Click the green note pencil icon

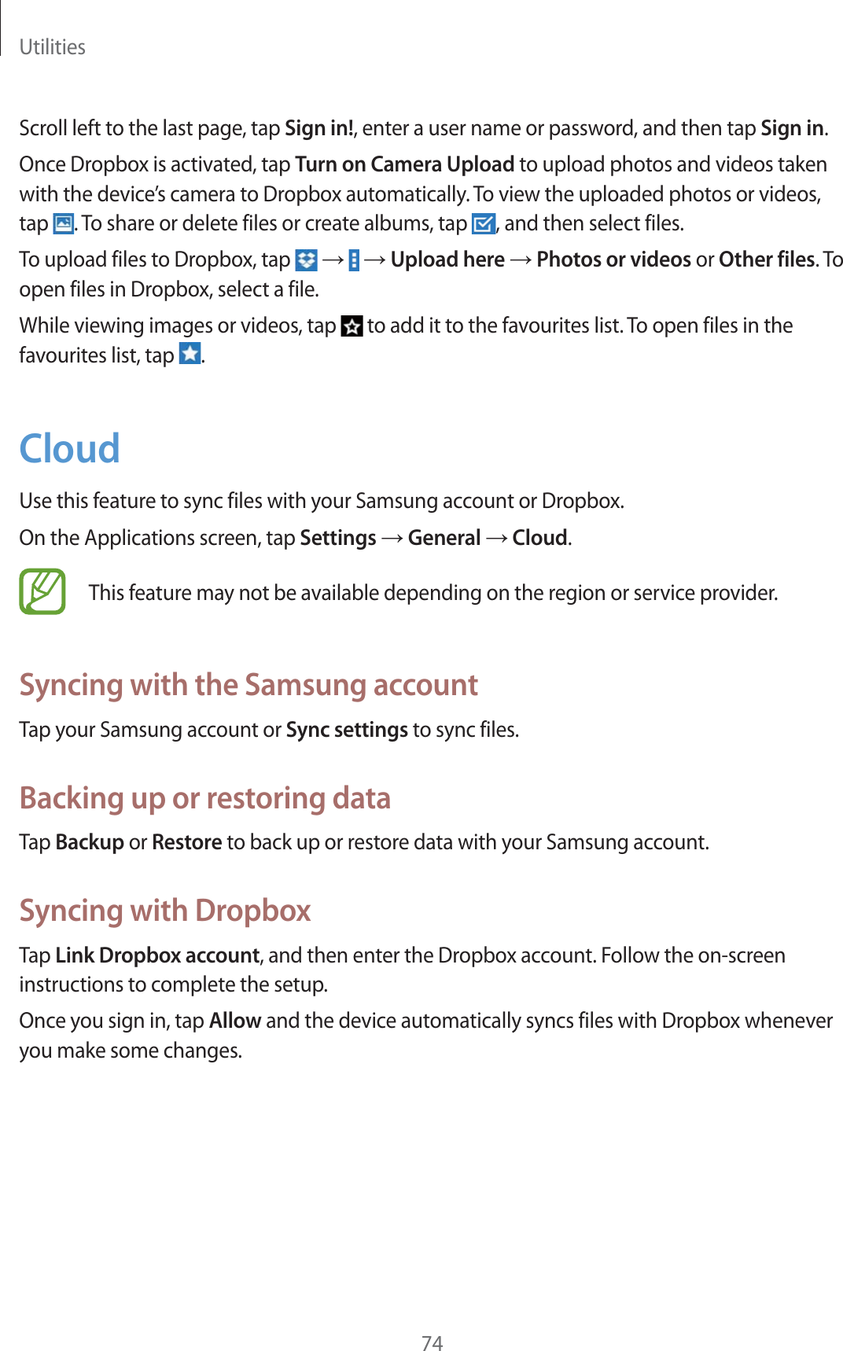click(42, 591)
